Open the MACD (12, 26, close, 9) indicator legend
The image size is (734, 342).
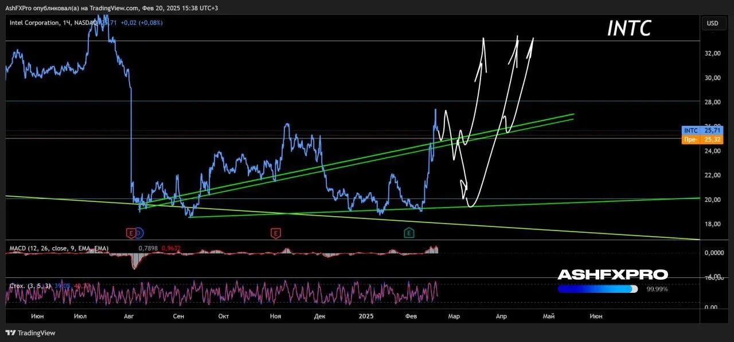59,248
